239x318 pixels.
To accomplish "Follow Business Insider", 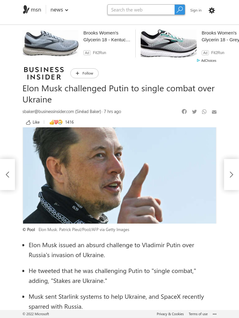I will pyautogui.click(x=84, y=73).
